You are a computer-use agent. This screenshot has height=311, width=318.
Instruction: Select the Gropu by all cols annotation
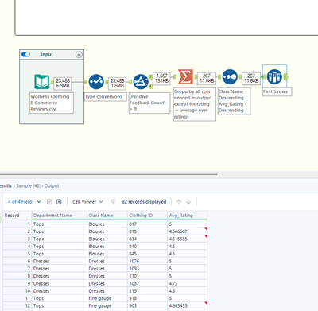click(x=195, y=104)
